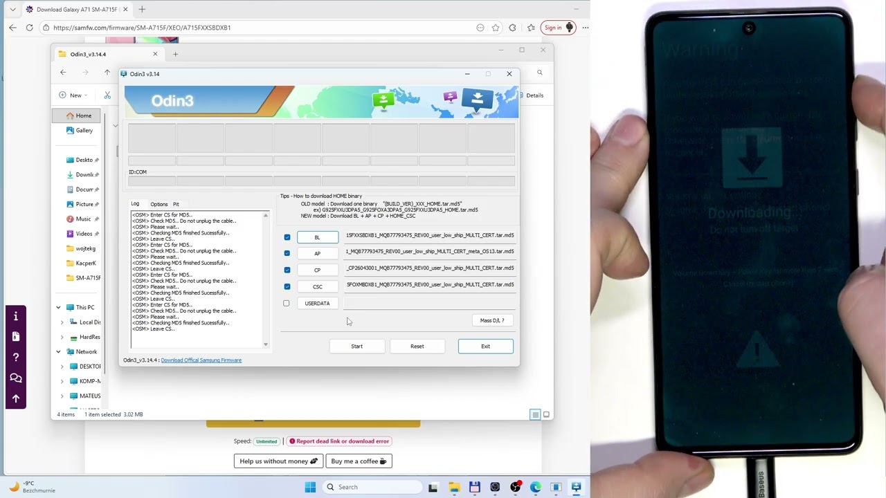Screen dimensions: 886x498
Task: Click the AP file button
Action: (x=318, y=253)
